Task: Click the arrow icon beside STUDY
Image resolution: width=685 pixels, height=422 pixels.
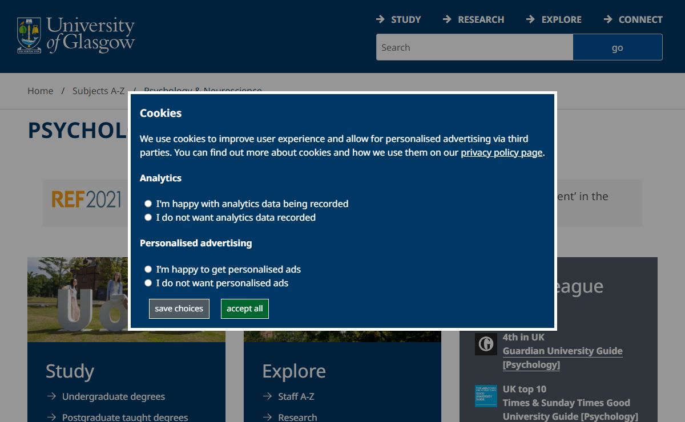Action: point(381,19)
